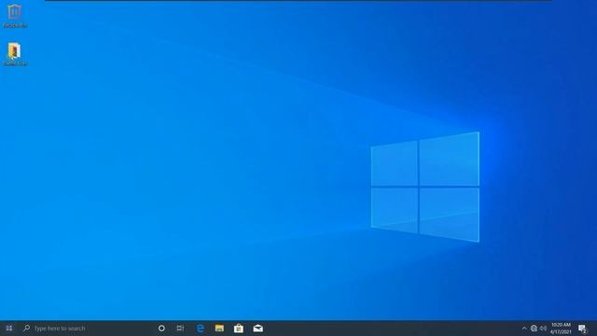Open File Explorer from the taskbar
Viewport: 597px width, 336px height.
pyautogui.click(x=219, y=328)
